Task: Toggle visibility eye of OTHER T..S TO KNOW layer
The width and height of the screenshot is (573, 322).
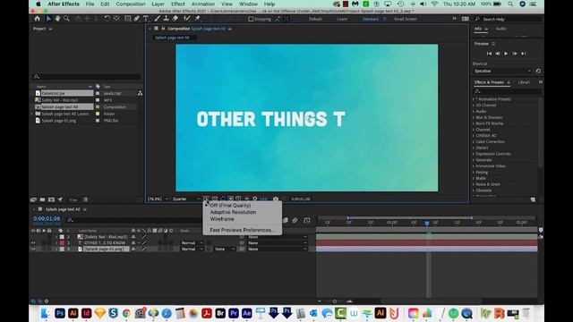Action: coord(33,242)
